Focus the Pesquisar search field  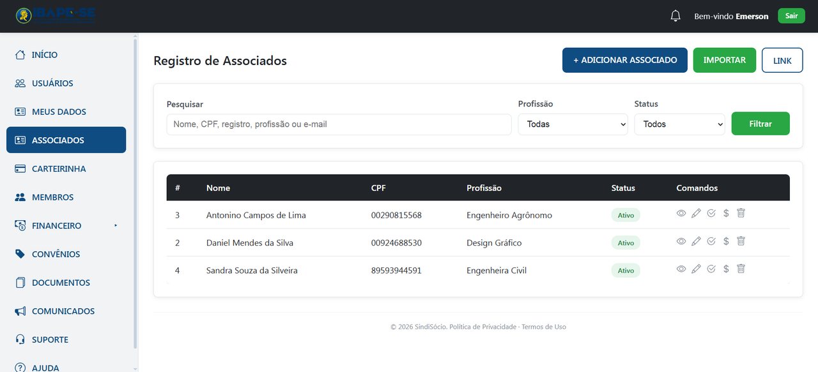339,124
